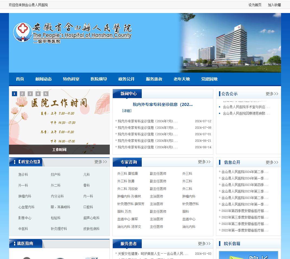This screenshot has width=290, height=259.
Task: Open the 特色科室 navigation item
Action: [71, 79]
